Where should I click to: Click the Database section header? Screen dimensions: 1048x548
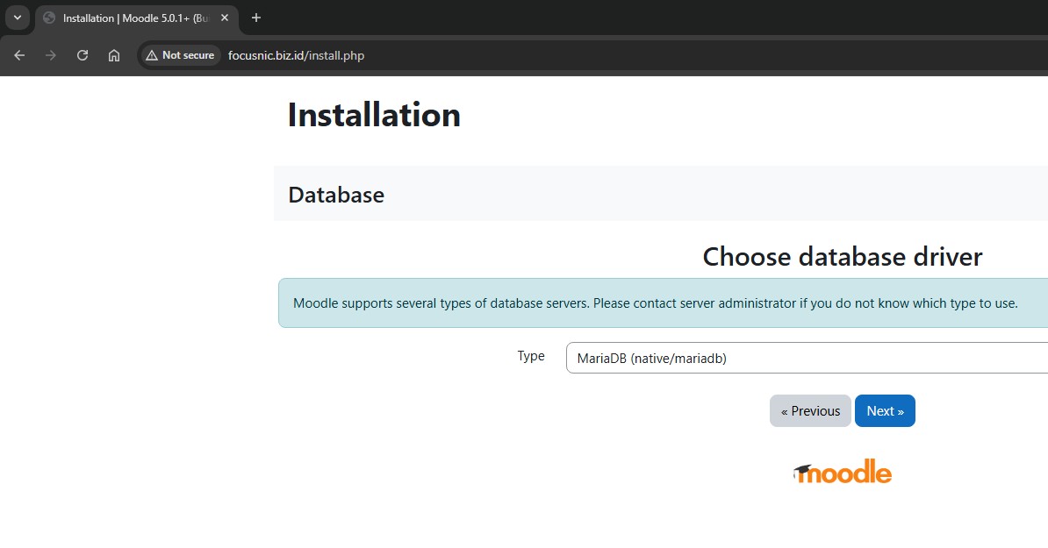coord(336,195)
